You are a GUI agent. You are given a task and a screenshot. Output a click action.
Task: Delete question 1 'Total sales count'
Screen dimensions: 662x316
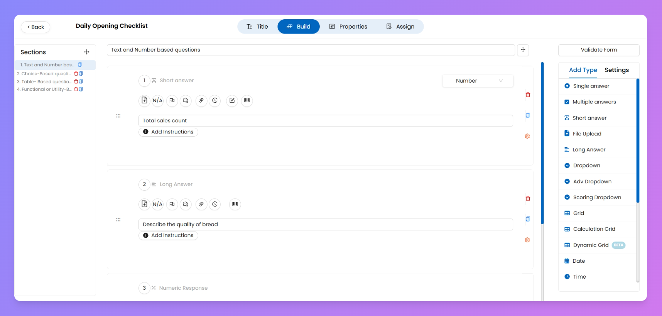click(528, 95)
